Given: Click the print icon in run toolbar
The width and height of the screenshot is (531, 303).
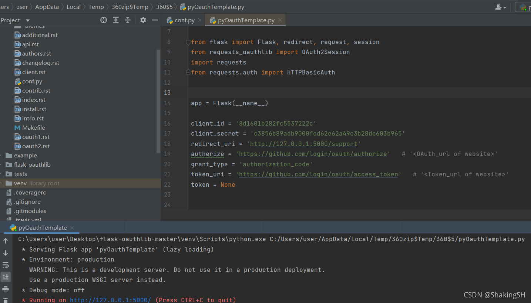Looking at the screenshot, I should (6, 289).
